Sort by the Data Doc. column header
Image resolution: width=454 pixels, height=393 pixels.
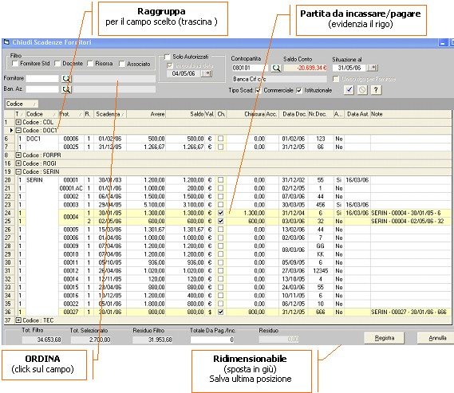point(294,114)
